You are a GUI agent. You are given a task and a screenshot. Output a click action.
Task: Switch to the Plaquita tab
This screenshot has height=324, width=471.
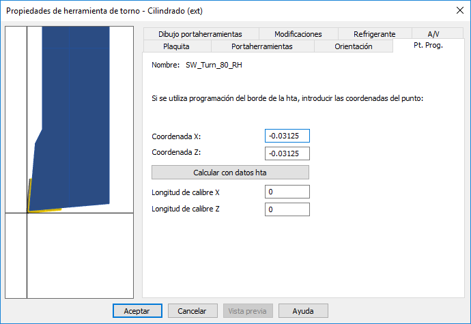[x=177, y=46]
